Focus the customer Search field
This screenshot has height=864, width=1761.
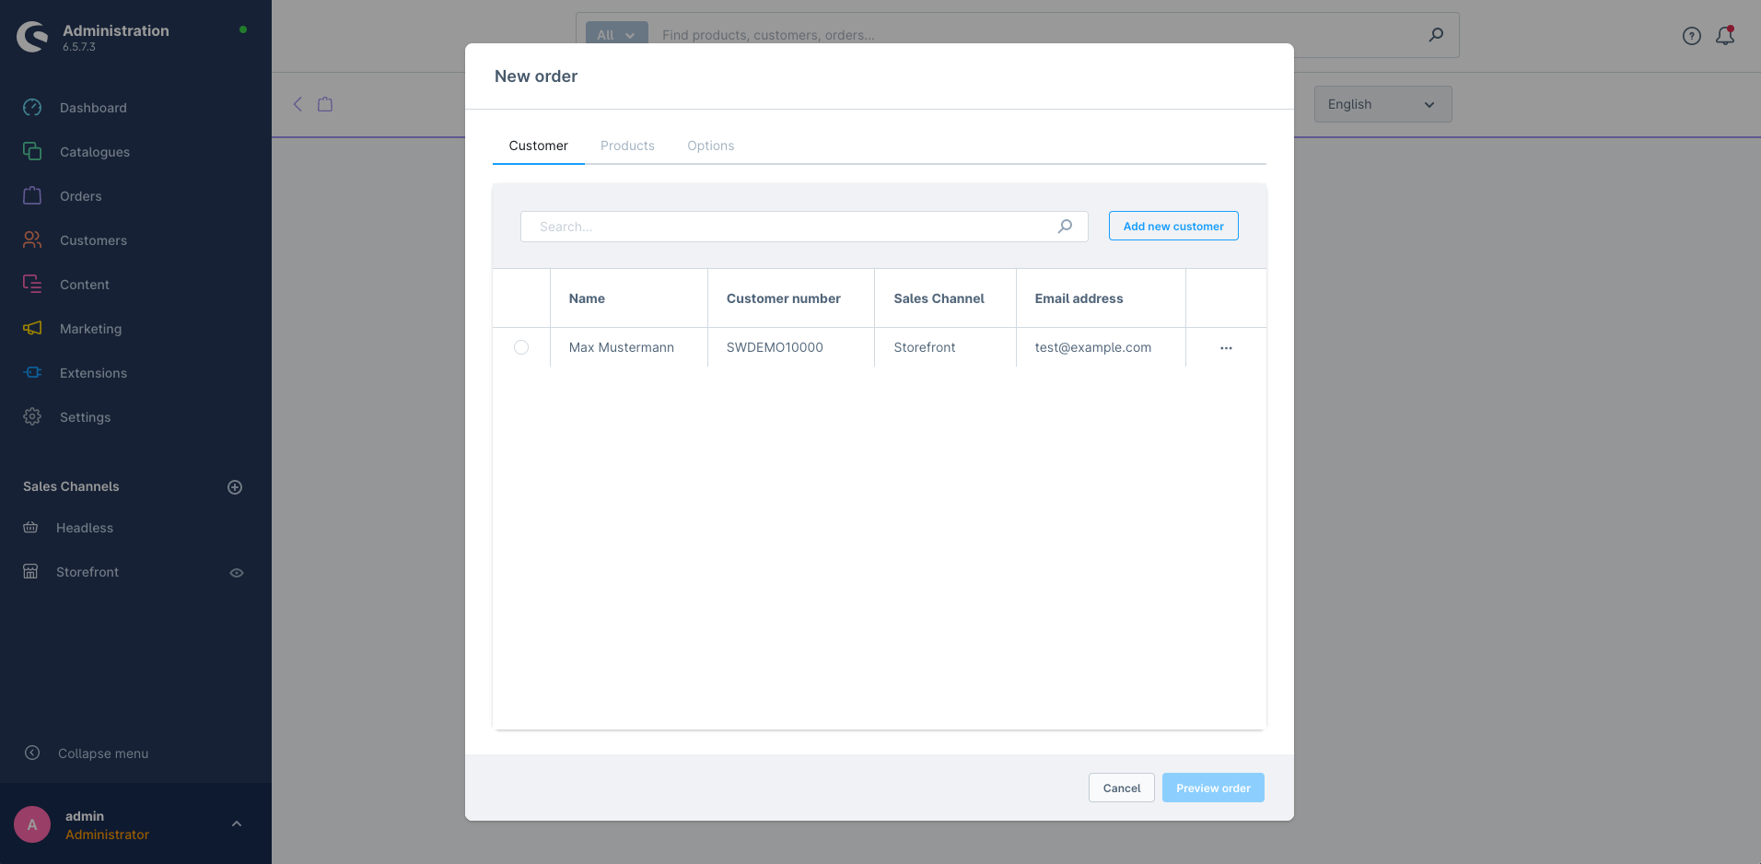804,227
